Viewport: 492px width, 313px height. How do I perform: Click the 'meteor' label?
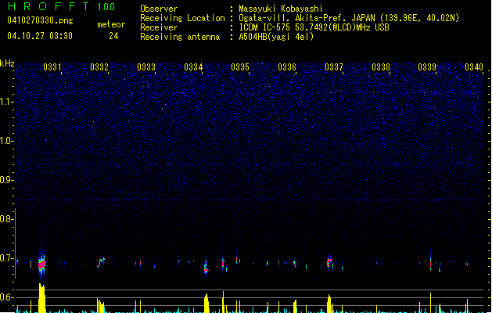[x=111, y=24]
